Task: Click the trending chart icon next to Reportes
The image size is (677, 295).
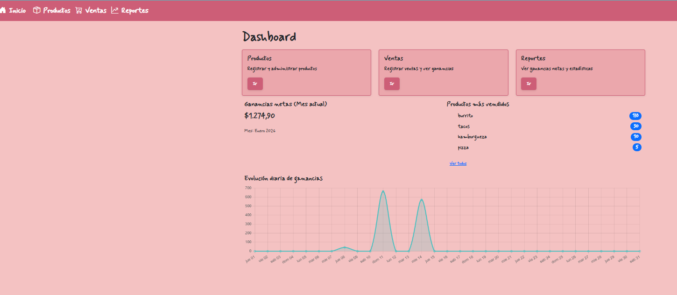Action: click(114, 10)
